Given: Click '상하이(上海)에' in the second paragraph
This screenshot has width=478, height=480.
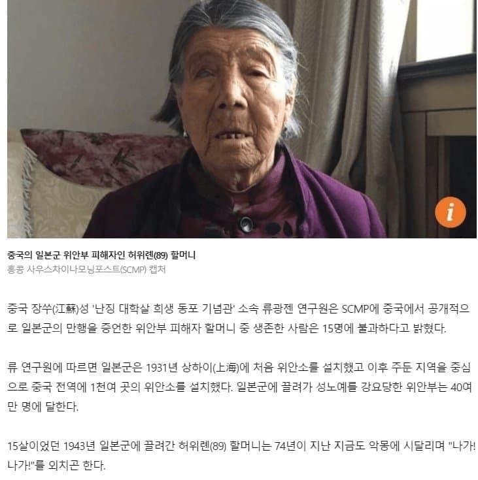Looking at the screenshot, I should click(215, 367).
